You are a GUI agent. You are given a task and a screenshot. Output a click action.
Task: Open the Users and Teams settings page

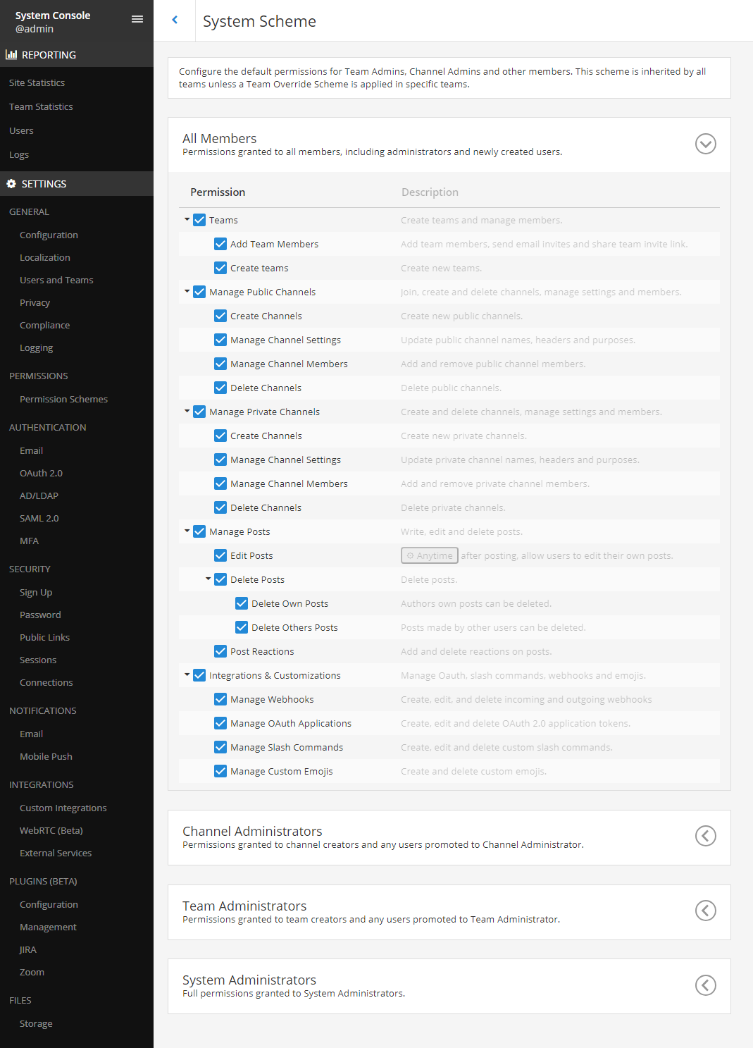pyautogui.click(x=56, y=280)
